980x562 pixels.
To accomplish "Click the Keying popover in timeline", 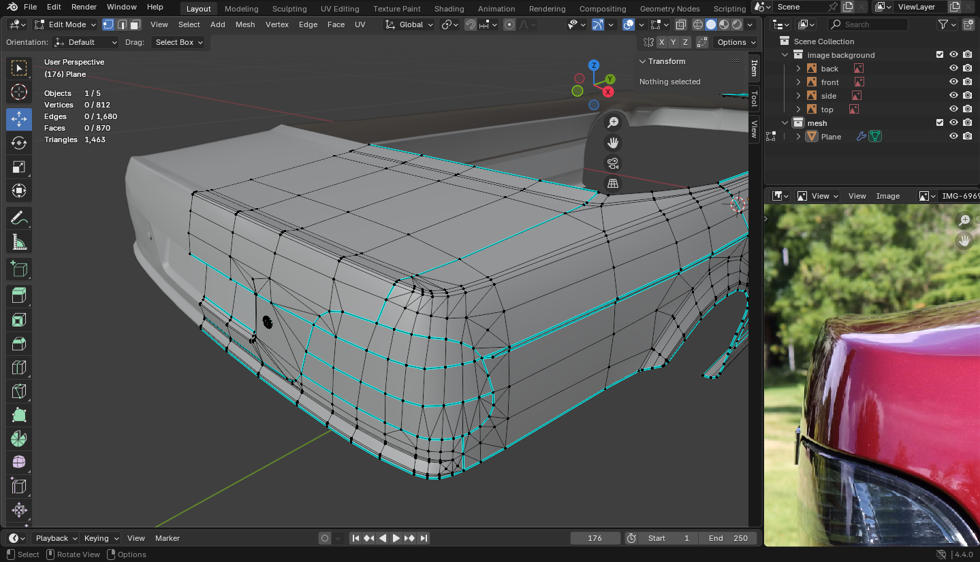I will click(101, 538).
